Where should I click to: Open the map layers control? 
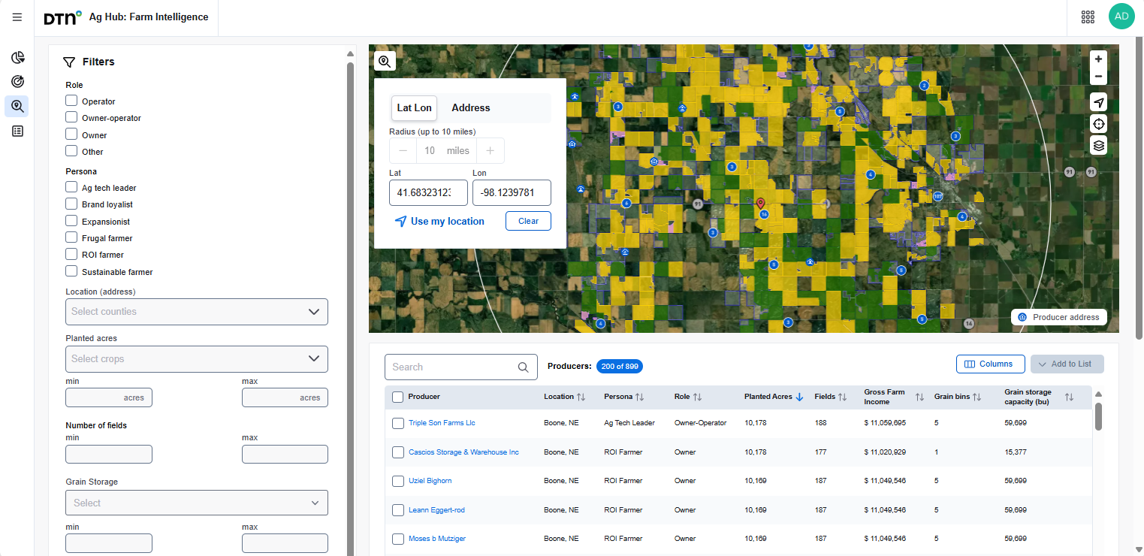click(x=1098, y=146)
